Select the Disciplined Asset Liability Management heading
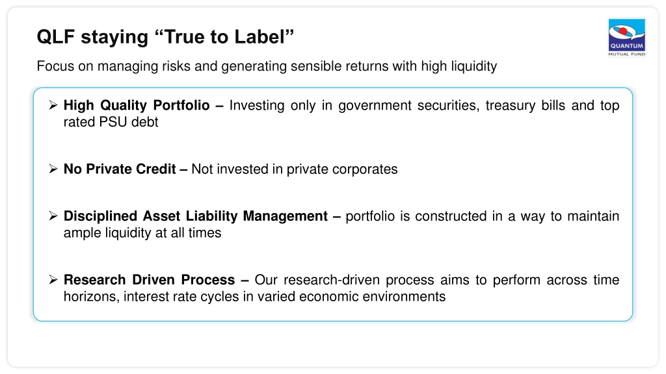This screenshot has height=374, width=666. point(195,216)
